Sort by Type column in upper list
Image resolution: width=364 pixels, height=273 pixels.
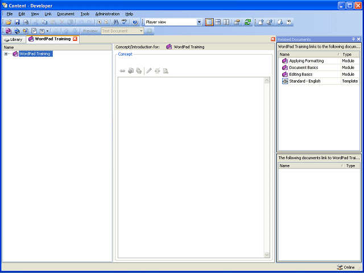pyautogui.click(x=350, y=55)
